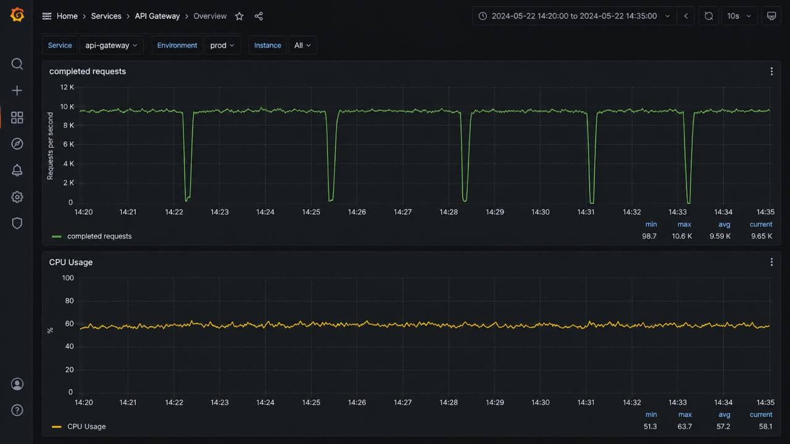Sort completed requests legend by current
Viewport: 790px width, 444px height.
tap(761, 224)
